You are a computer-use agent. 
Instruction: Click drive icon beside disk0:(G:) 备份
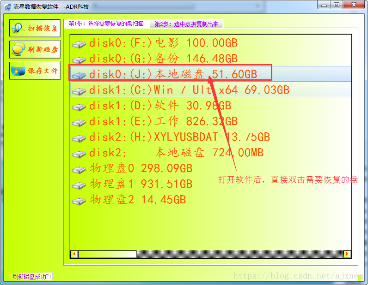[x=79, y=60]
